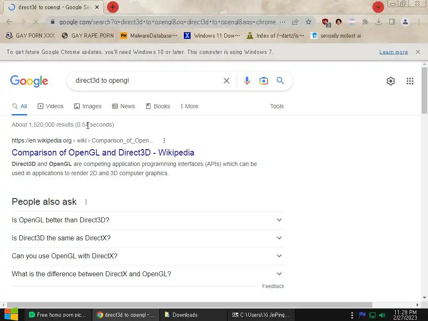The width and height of the screenshot is (428, 321).
Task: Open options dots next to People also ask
Action: (x=86, y=202)
